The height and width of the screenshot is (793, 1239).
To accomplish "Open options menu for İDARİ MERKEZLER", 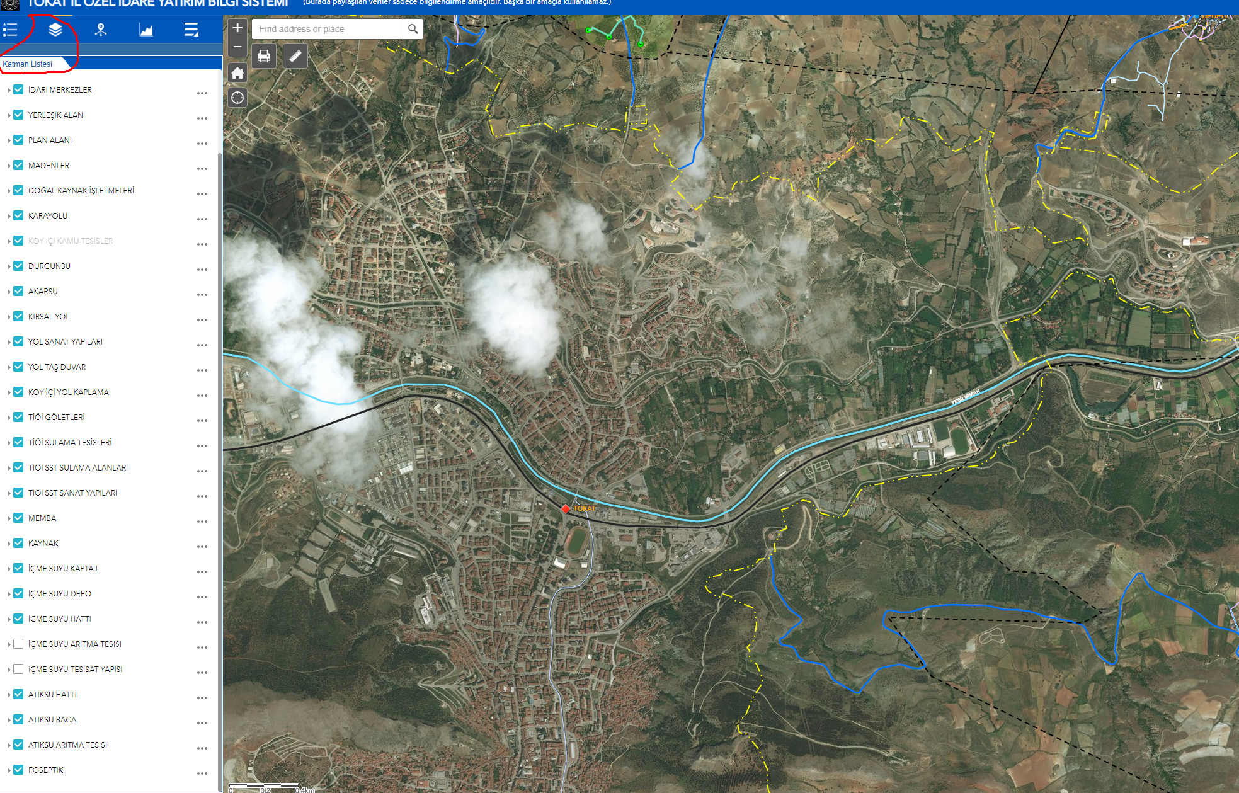I will click(x=202, y=93).
